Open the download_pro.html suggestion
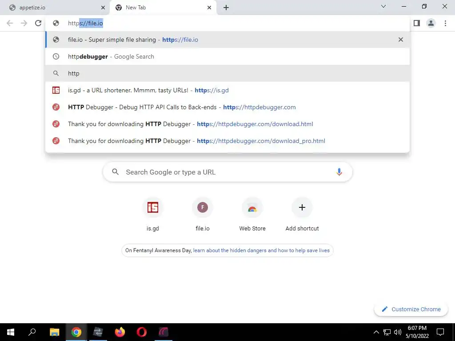Screen dimensions: 455x341 (x=227, y=141)
